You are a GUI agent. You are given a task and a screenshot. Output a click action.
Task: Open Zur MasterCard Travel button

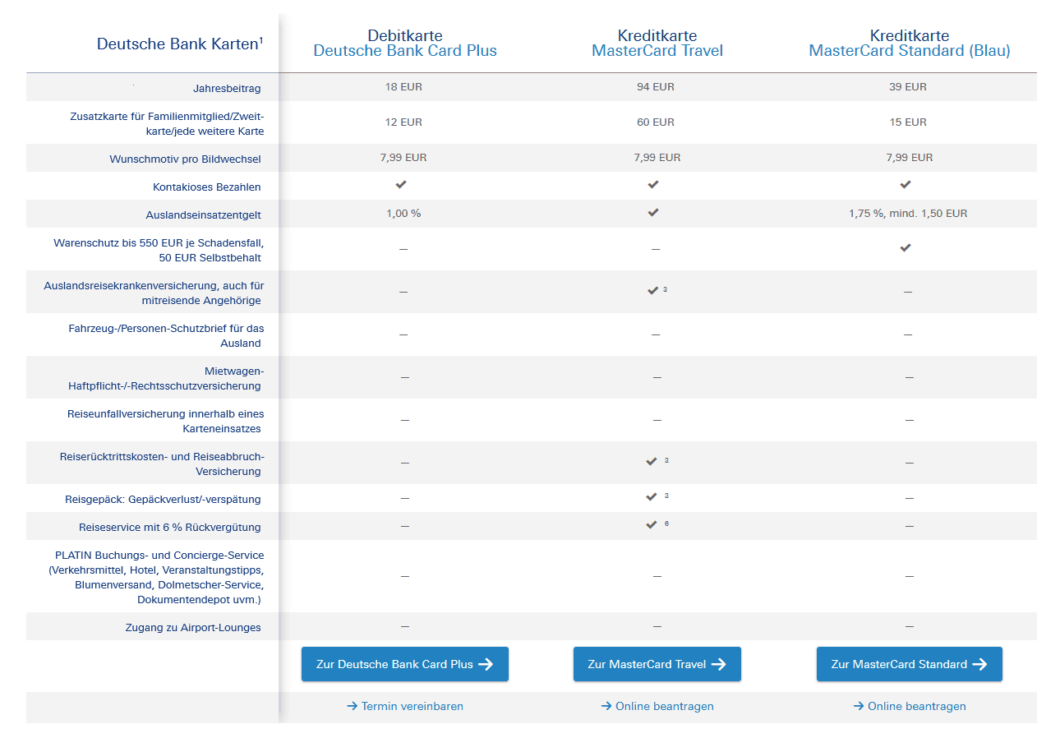tap(657, 664)
